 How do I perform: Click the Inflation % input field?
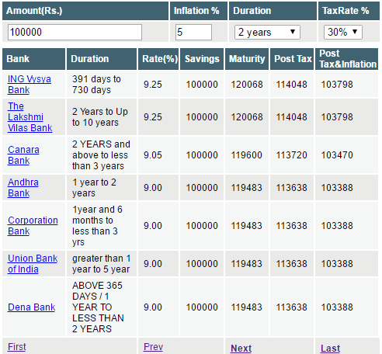tap(193, 33)
